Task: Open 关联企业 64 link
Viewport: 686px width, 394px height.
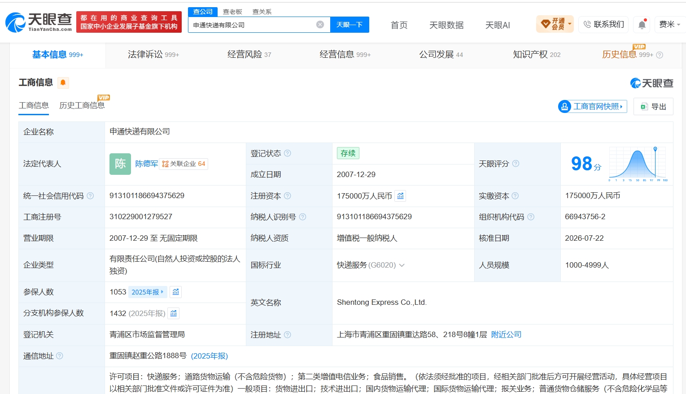Action: pyautogui.click(x=184, y=164)
